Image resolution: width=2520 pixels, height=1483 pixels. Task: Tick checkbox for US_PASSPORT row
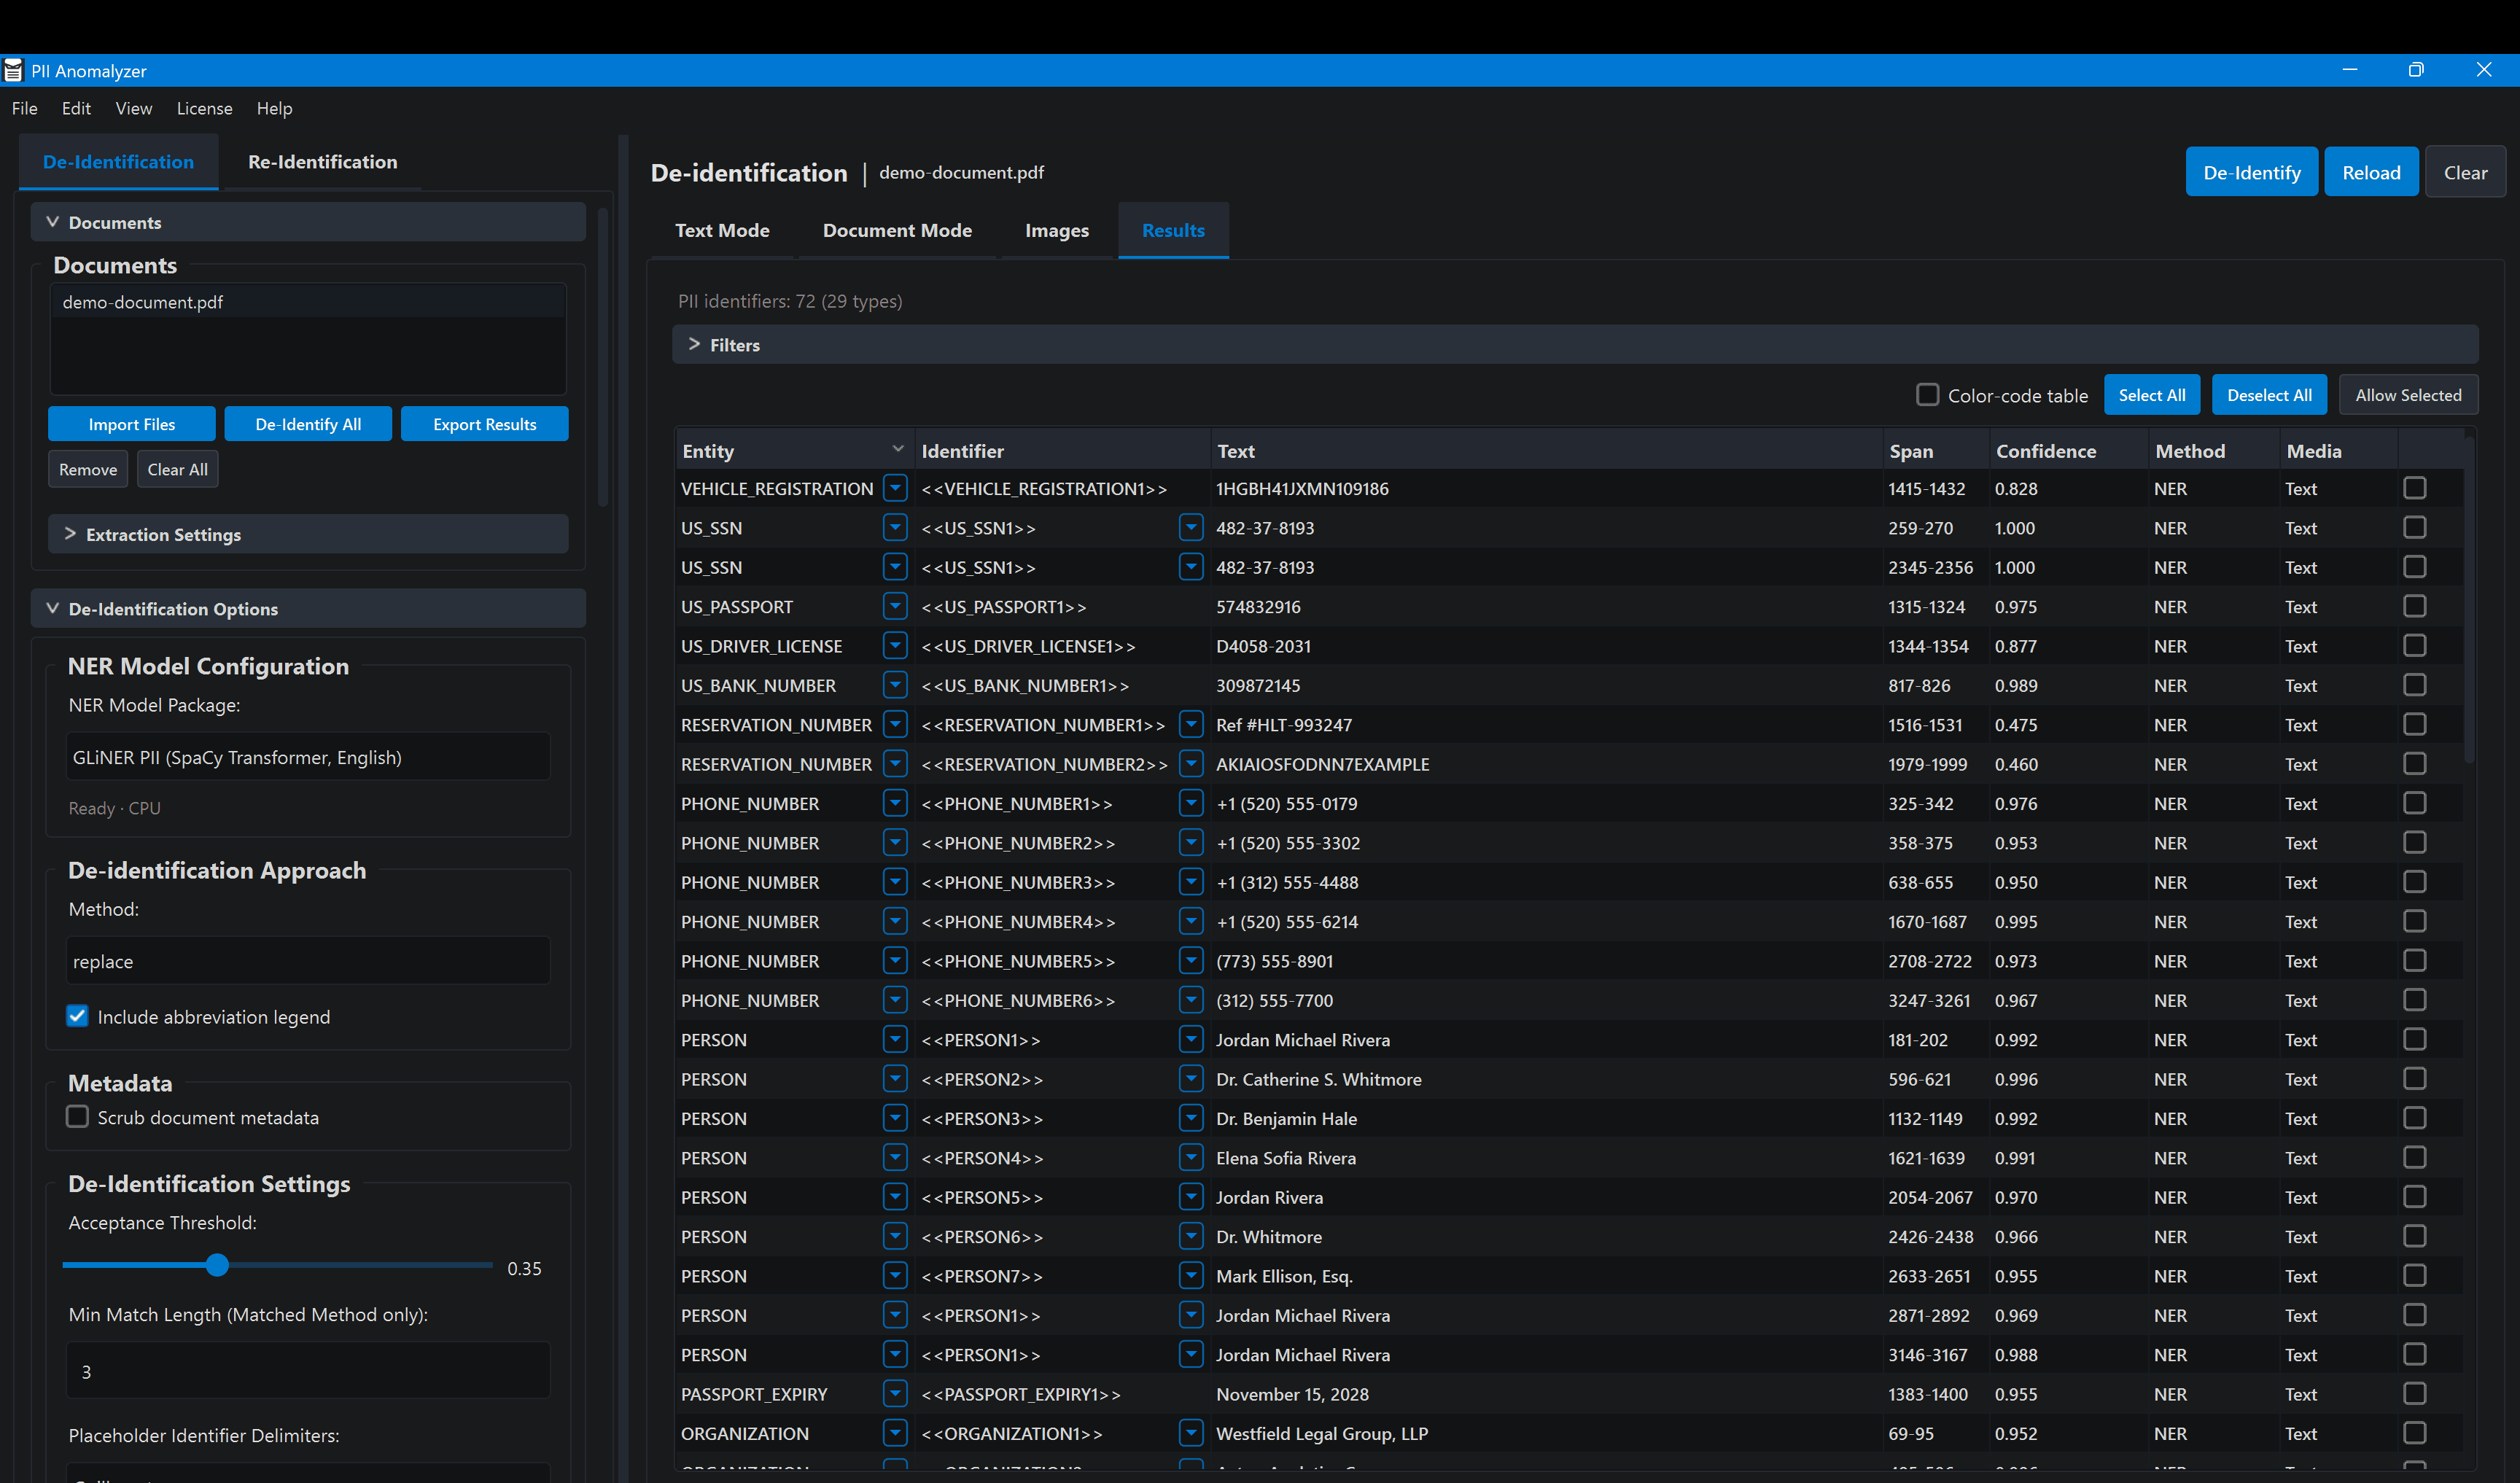click(x=2414, y=606)
